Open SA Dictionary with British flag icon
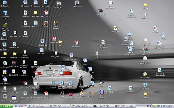Image resolution: width=174 pixels, height=108 pixels. coord(71,94)
